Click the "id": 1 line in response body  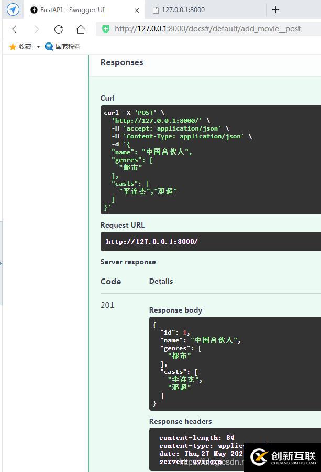point(175,332)
